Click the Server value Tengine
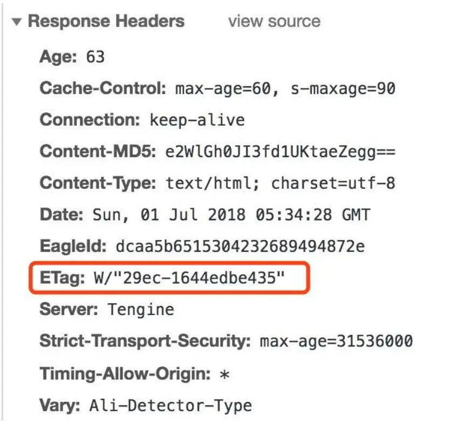Screen dimensions: 465x422 pyautogui.click(x=141, y=310)
